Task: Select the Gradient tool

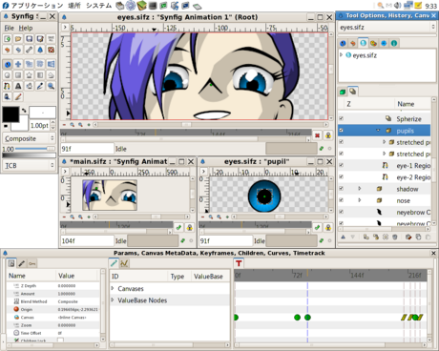Action: click(x=40, y=75)
